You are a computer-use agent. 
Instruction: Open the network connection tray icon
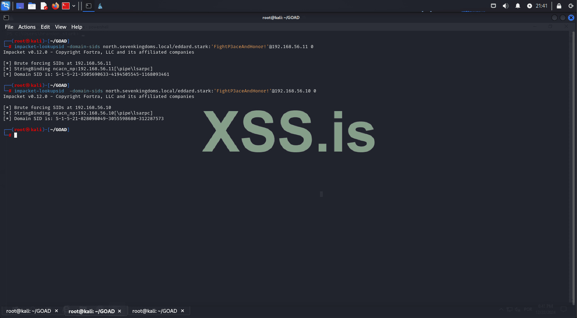[494, 6]
